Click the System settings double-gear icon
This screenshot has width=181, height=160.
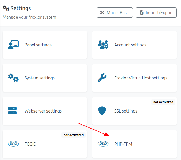pos(13,78)
